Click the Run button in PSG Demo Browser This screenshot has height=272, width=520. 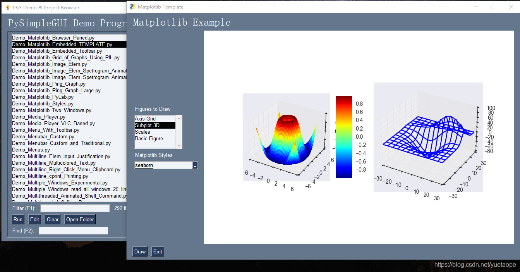coord(18,219)
